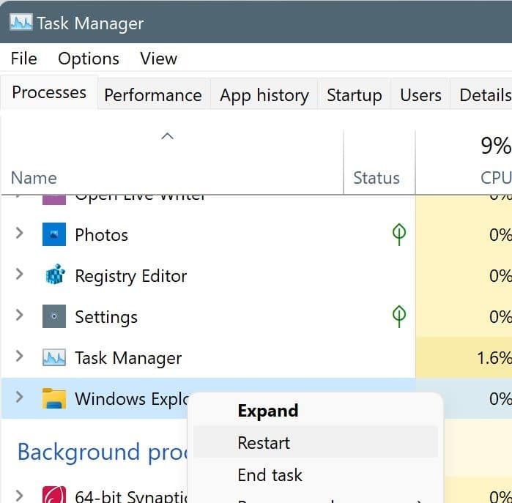Screen dimensions: 512x503
Task: Sort by the CPU column header
Action: 496,178
